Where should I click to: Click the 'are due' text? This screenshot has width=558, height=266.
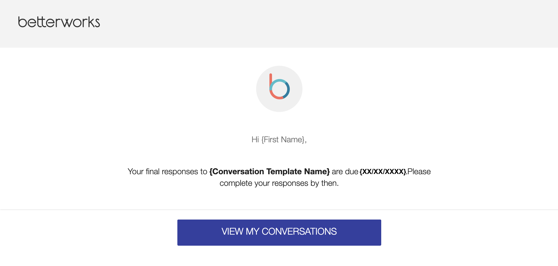coord(345,172)
